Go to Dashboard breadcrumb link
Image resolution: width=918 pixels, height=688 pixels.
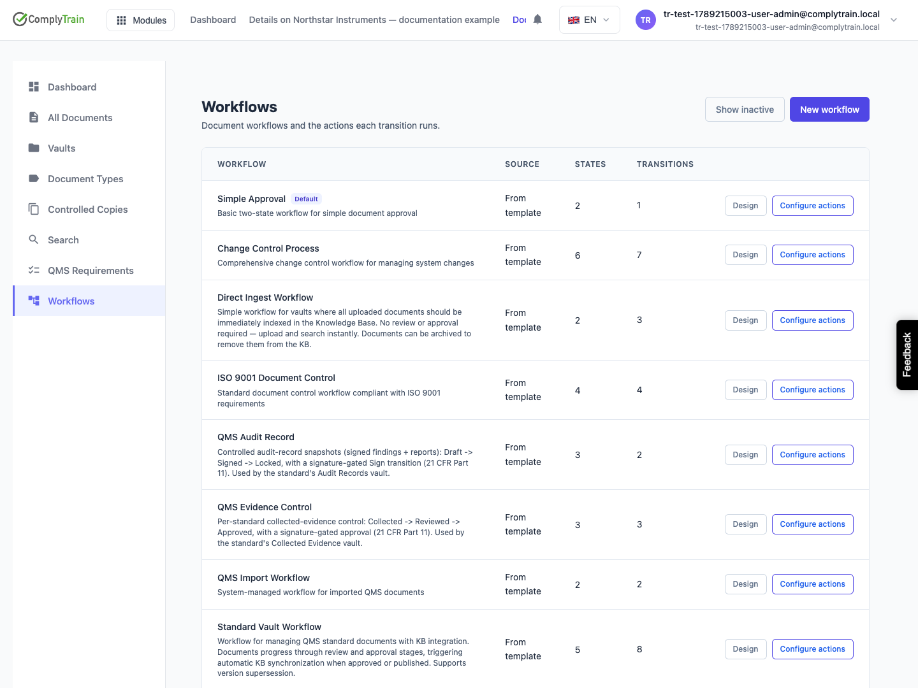point(213,20)
